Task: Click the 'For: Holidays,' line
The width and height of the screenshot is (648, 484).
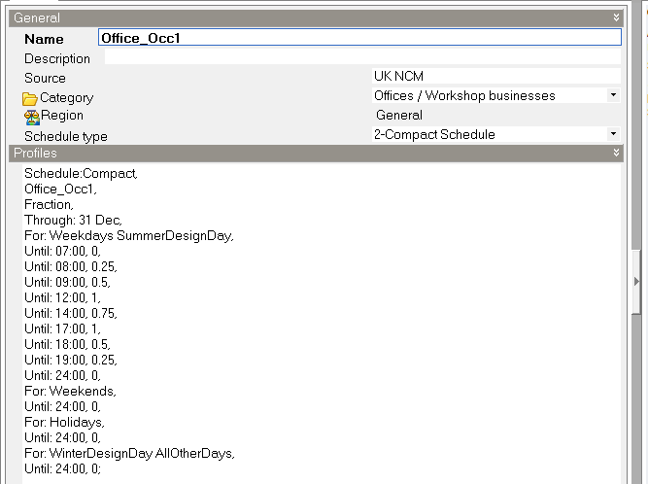Action: [x=64, y=422]
